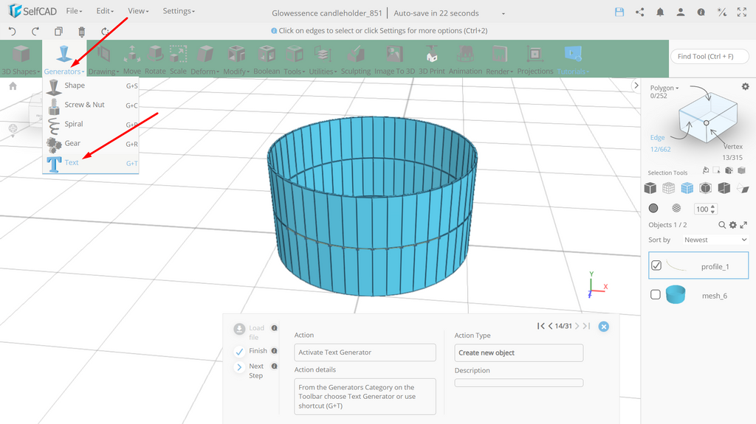Choose Text from Generators menu
The image size is (756, 424).
click(x=91, y=164)
